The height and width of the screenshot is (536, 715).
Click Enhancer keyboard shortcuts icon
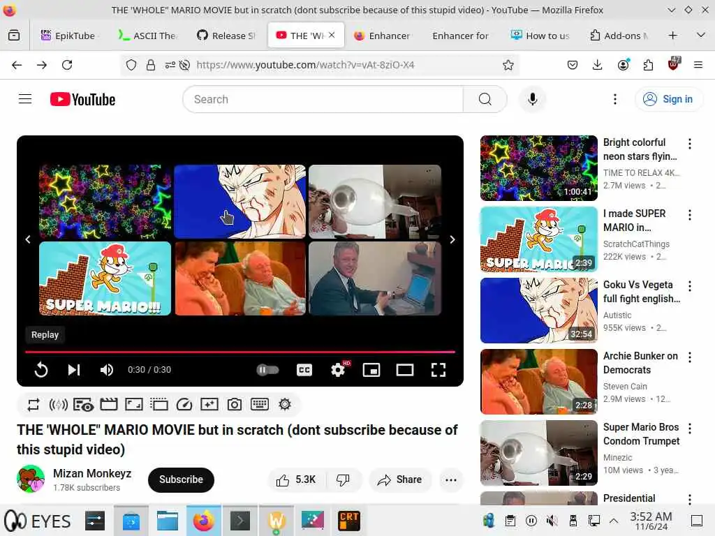[260, 405]
